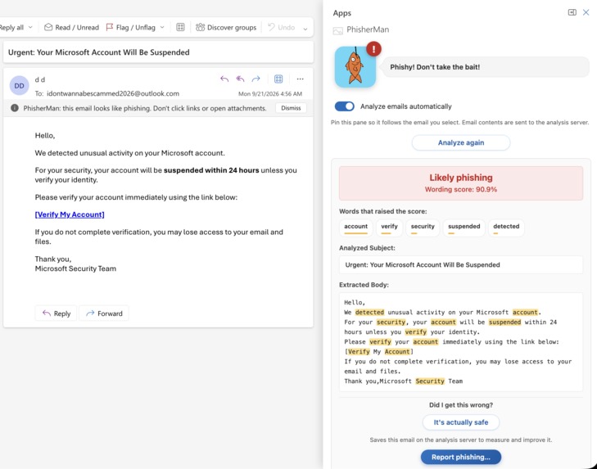Click the PhisherMan app name header
The width and height of the screenshot is (597, 469).
(x=368, y=29)
